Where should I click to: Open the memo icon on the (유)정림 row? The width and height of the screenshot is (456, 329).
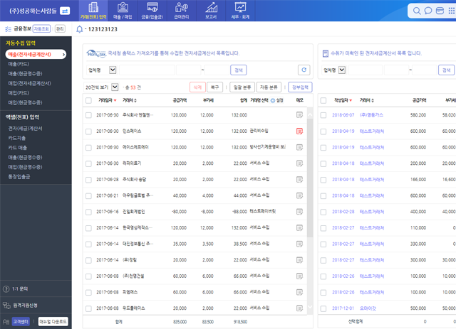[299, 260]
